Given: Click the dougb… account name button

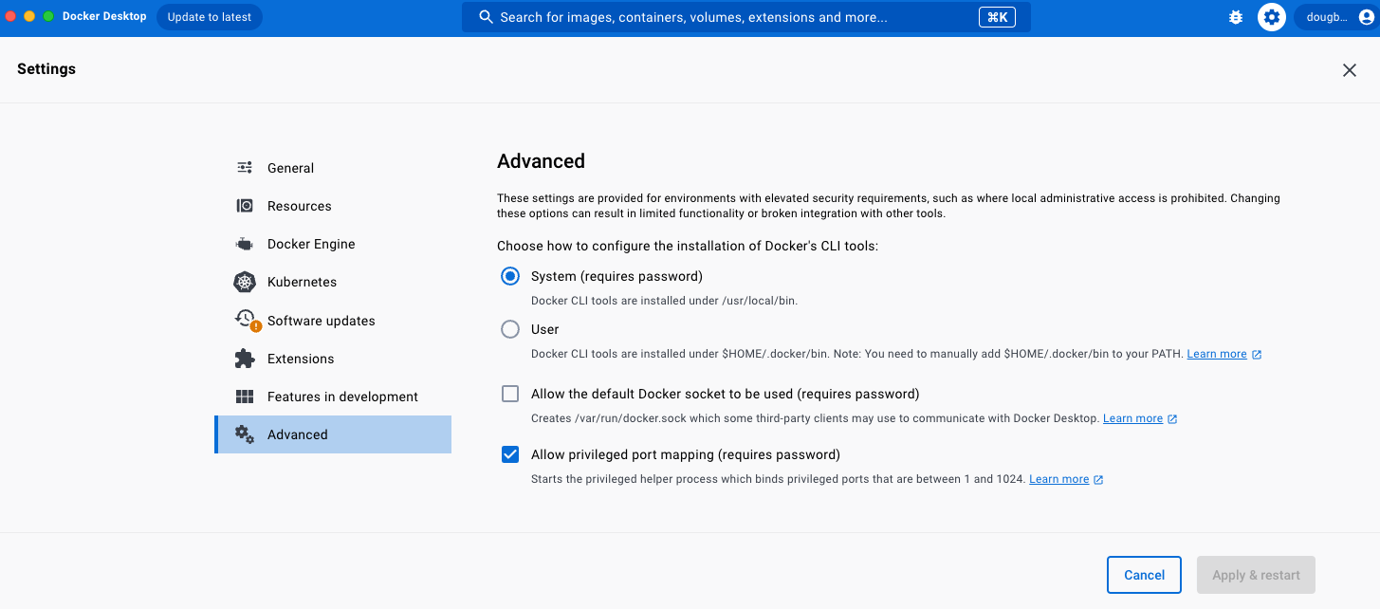Looking at the screenshot, I should click(x=1335, y=17).
